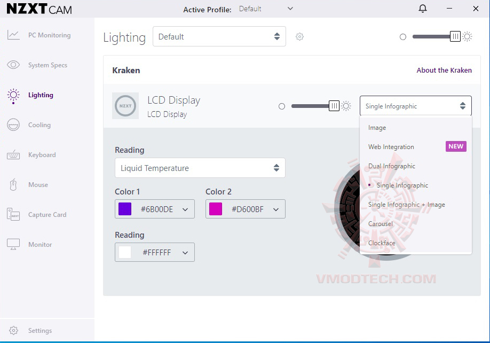Click global minimum brightness circle icon

pyautogui.click(x=403, y=37)
